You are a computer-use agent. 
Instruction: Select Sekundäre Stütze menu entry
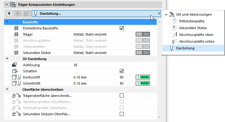(x=193, y=28)
